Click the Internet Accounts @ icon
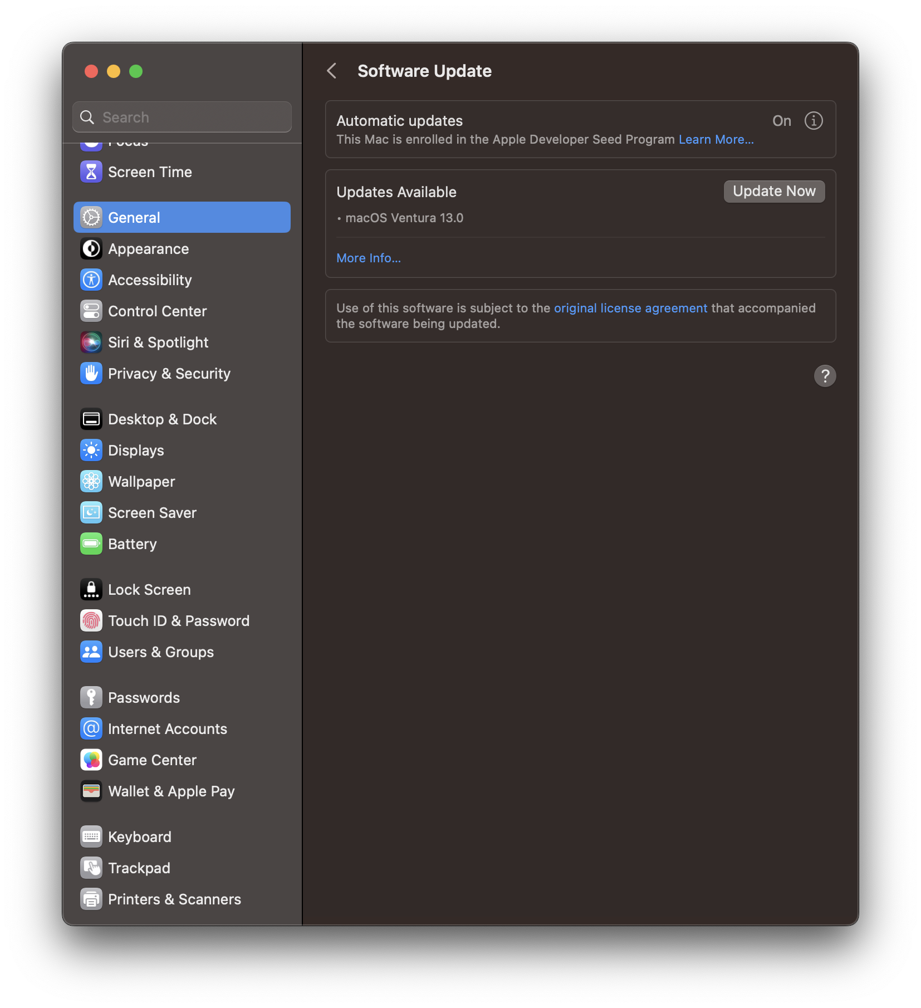The height and width of the screenshot is (1008, 921). pyautogui.click(x=91, y=729)
